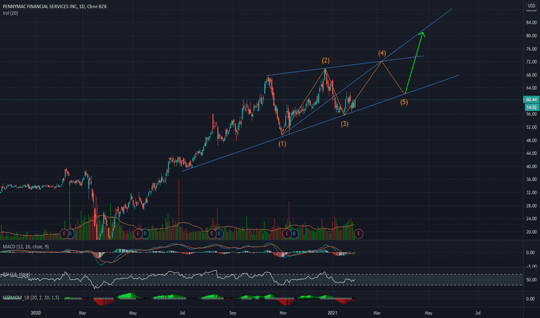Select the wave label (4)
Viewport: 540px width, 318px height.
point(382,53)
